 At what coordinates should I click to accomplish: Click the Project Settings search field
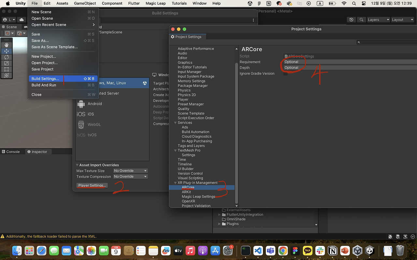point(386,42)
